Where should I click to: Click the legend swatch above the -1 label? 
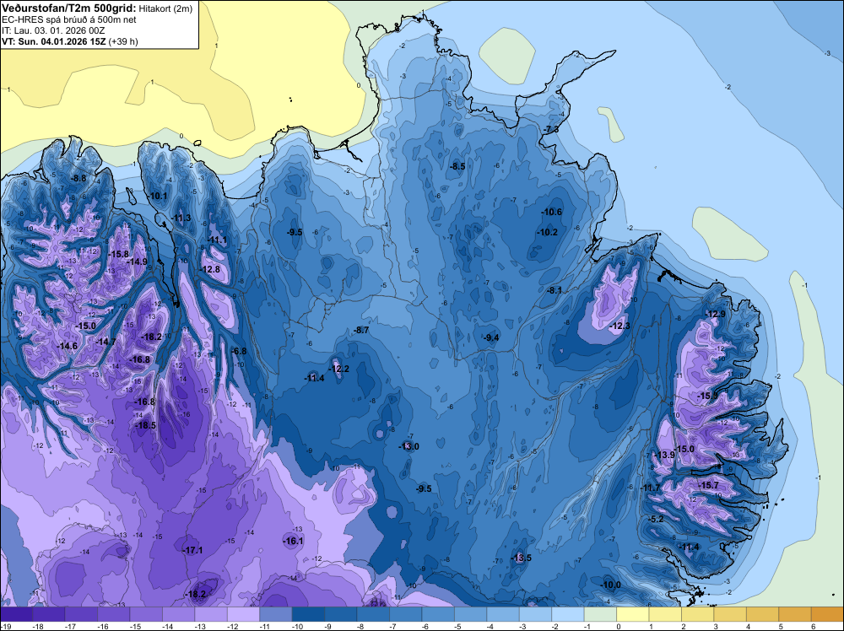point(601,614)
